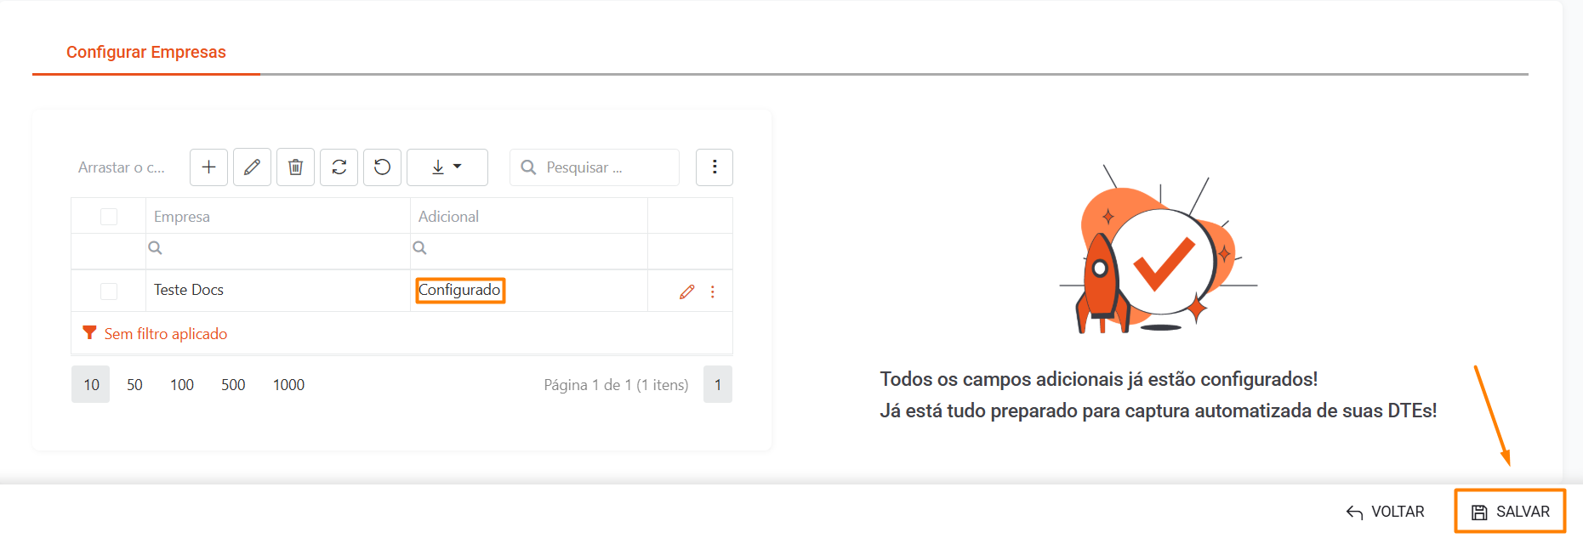This screenshot has width=1583, height=538.
Task: Click the Sem filtro aplicado link
Action: click(x=165, y=334)
